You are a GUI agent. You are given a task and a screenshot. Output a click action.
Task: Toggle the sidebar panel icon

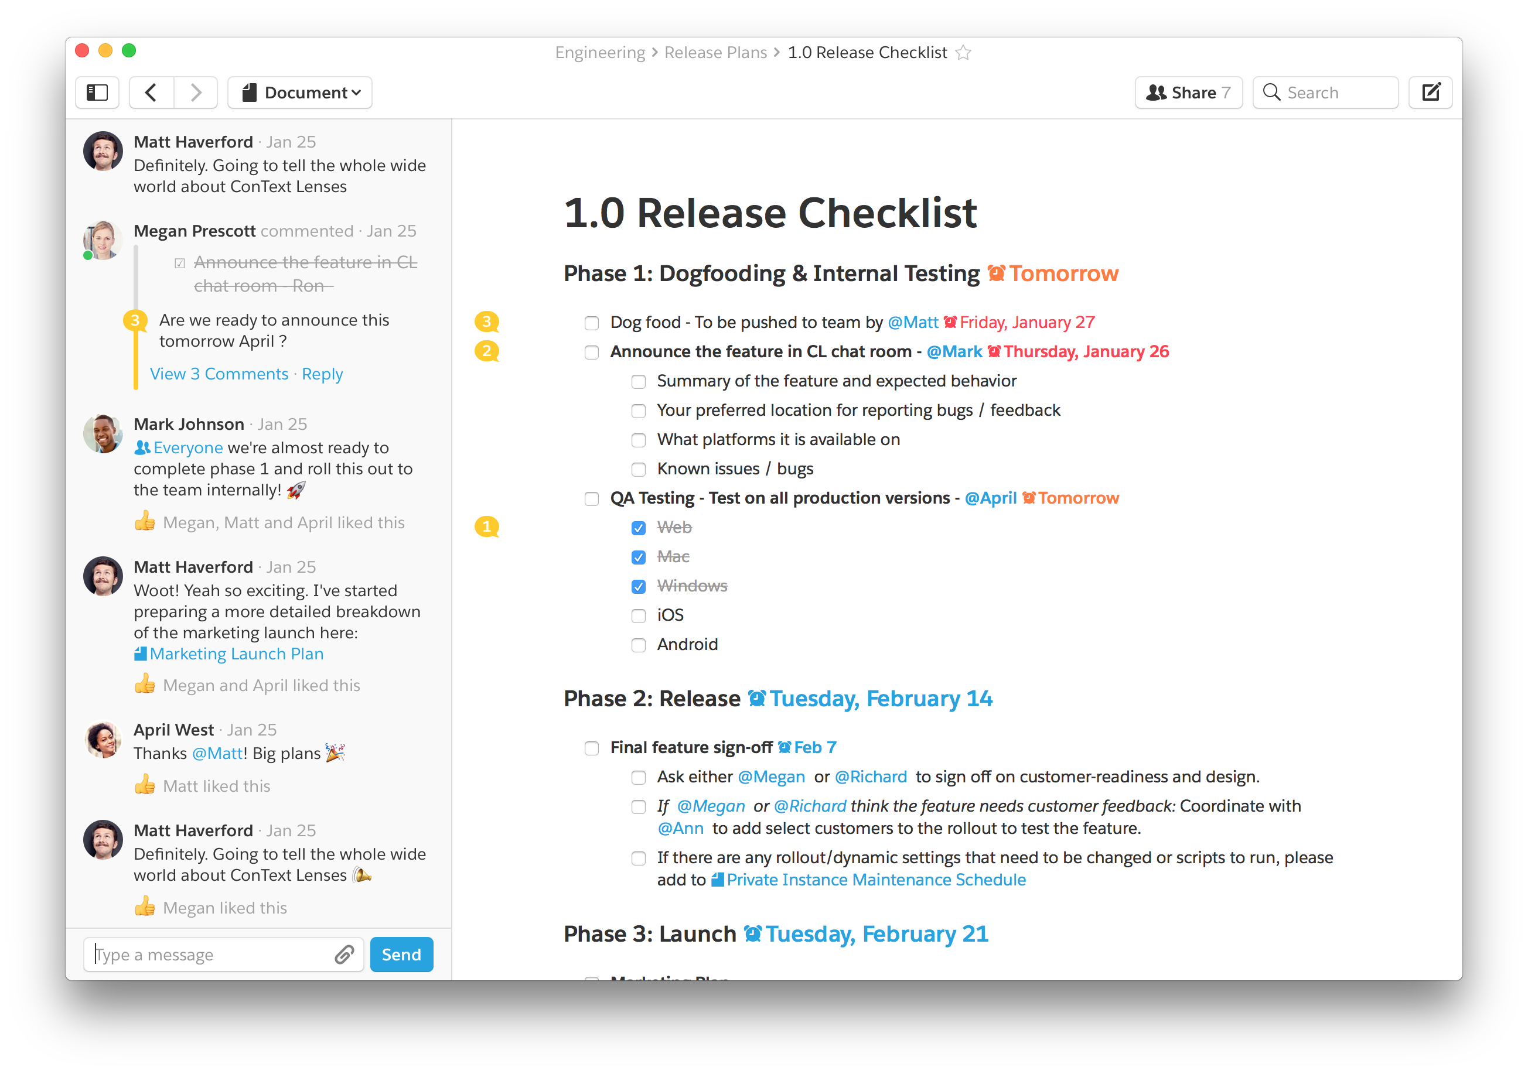97,93
